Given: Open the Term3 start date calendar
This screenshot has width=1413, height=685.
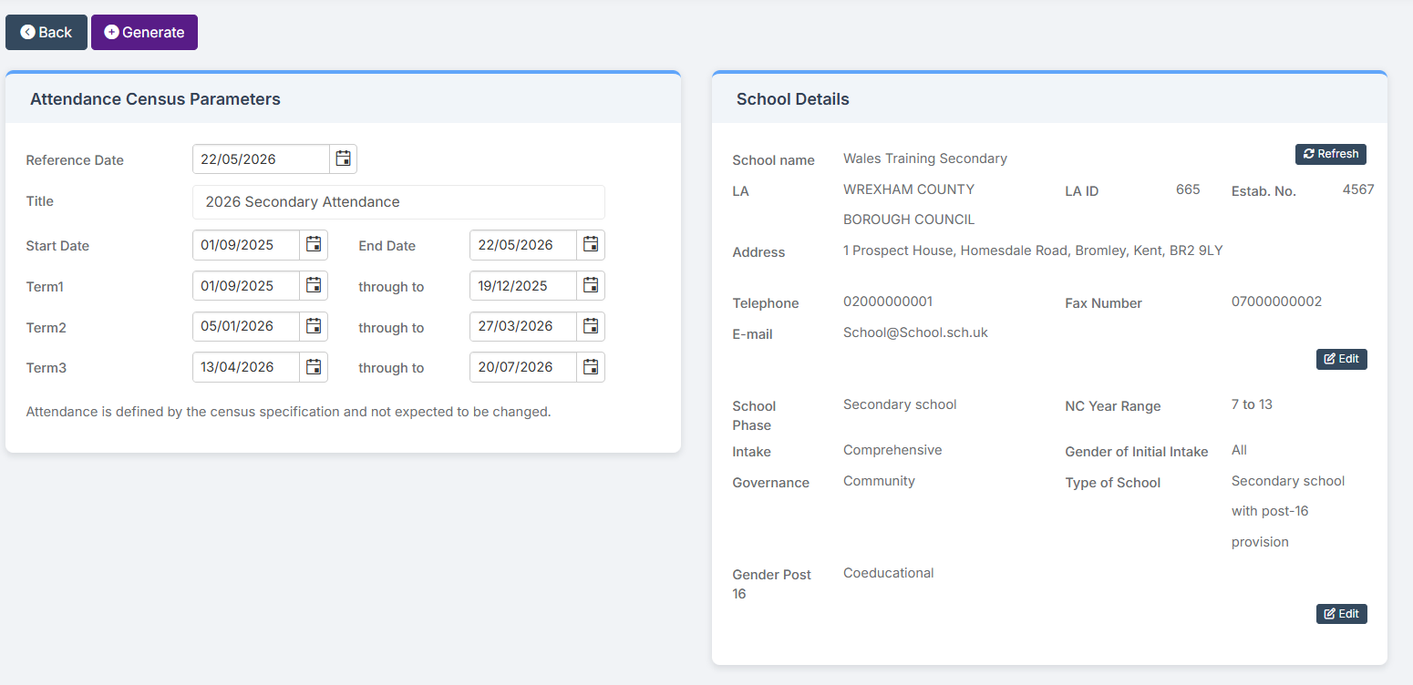Looking at the screenshot, I should click(x=314, y=367).
